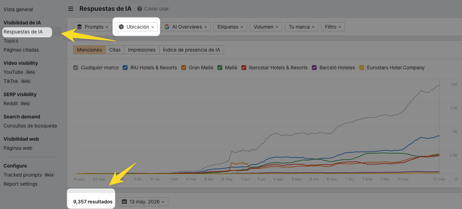Click the 11 mar. label on chart axis
The width and height of the screenshot is (462, 209).
pos(403,179)
